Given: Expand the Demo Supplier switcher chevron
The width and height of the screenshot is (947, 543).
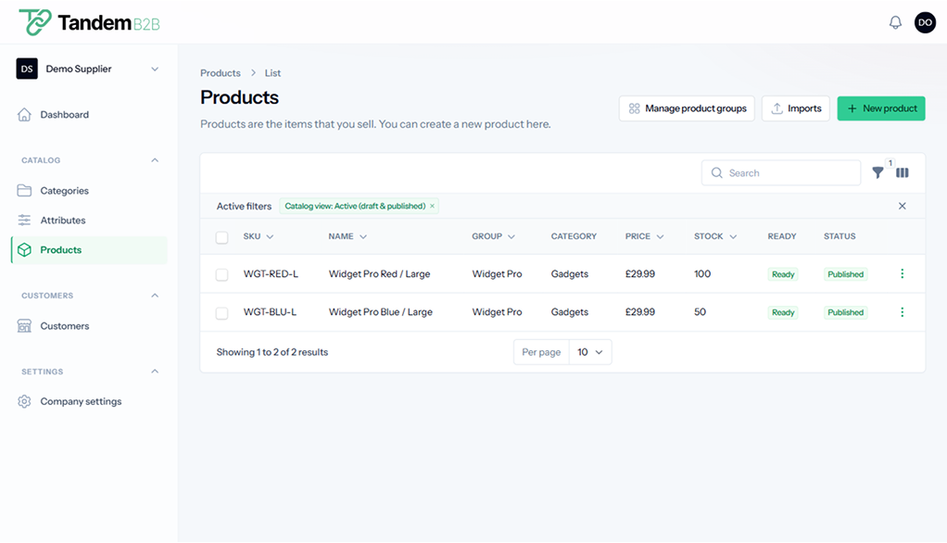Looking at the screenshot, I should pyautogui.click(x=155, y=69).
